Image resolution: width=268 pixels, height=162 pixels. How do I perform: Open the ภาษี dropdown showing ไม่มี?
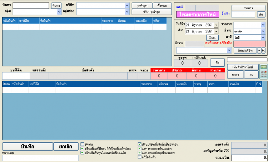point(263,37)
